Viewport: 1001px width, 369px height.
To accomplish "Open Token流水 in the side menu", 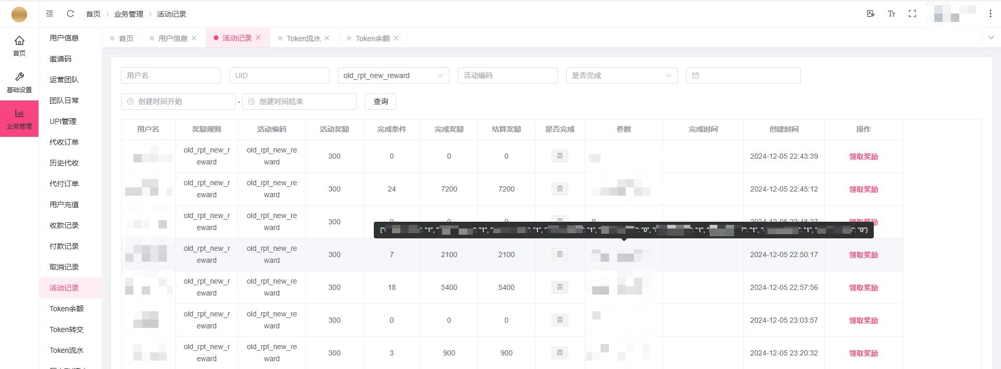I will [66, 350].
